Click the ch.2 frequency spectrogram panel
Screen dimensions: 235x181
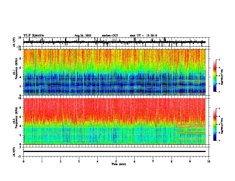[x=115, y=121]
